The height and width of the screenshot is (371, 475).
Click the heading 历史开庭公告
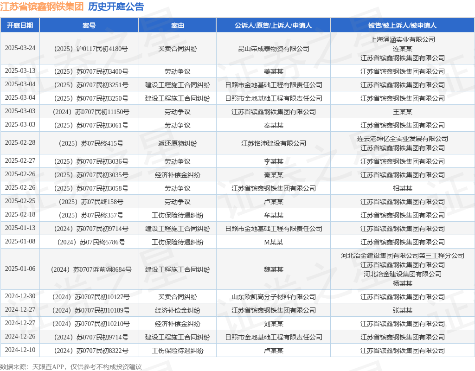tap(116, 6)
